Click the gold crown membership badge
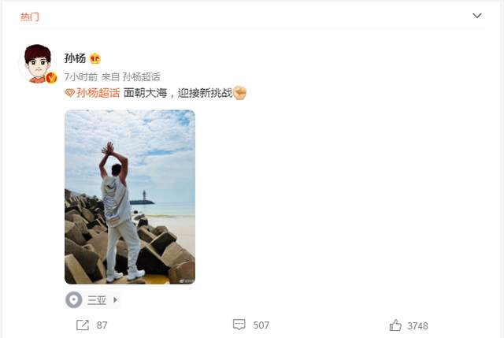The width and height of the screenshot is (504, 338). [95, 58]
